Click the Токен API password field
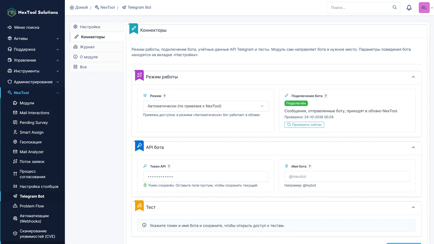 pyautogui.click(x=206, y=176)
